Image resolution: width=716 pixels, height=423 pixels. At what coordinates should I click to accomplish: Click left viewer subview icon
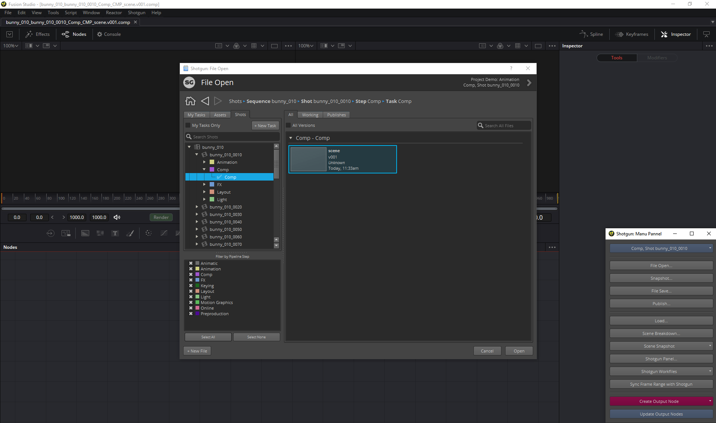point(46,46)
